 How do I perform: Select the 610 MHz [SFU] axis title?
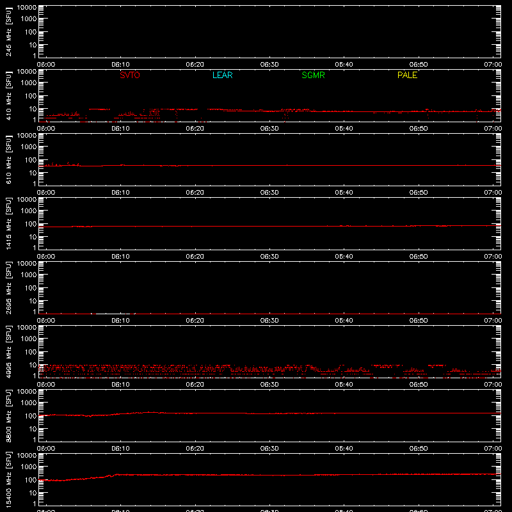tap(8, 159)
